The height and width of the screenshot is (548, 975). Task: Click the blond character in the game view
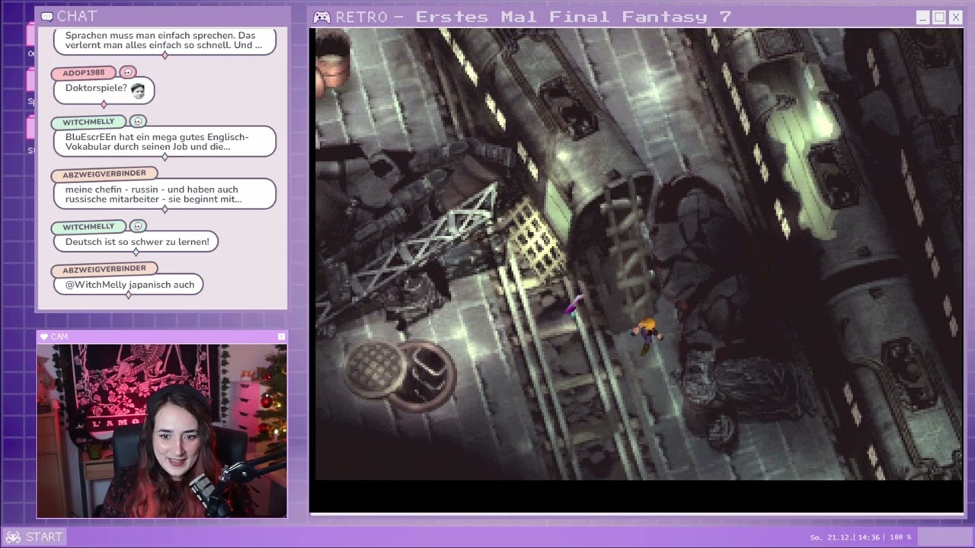pos(647,335)
